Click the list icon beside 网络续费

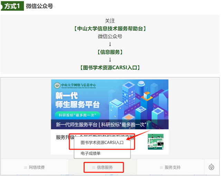pyautogui.click(x=25, y=168)
